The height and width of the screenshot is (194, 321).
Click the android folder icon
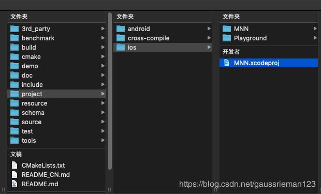click(x=121, y=28)
